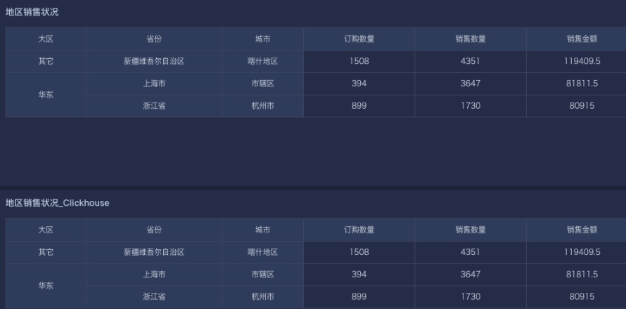Select 上海市 cell in the top table
This screenshot has height=309, width=626.
(154, 84)
